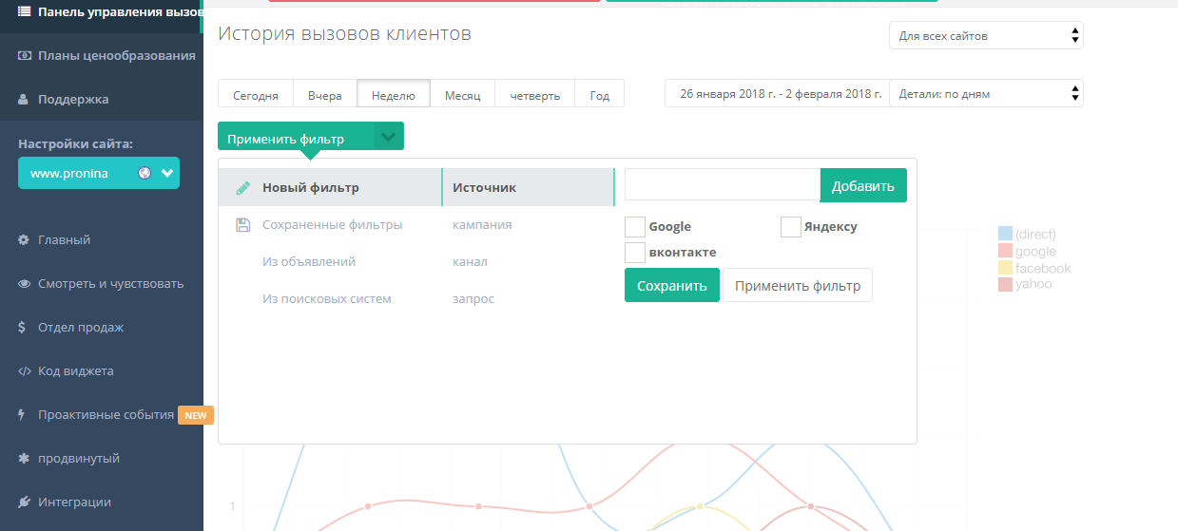Select Сохраненные фильтры in filter list

click(332, 225)
